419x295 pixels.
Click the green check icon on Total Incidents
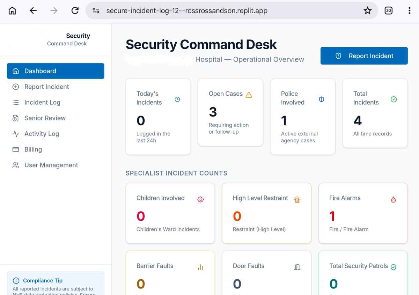(x=394, y=99)
